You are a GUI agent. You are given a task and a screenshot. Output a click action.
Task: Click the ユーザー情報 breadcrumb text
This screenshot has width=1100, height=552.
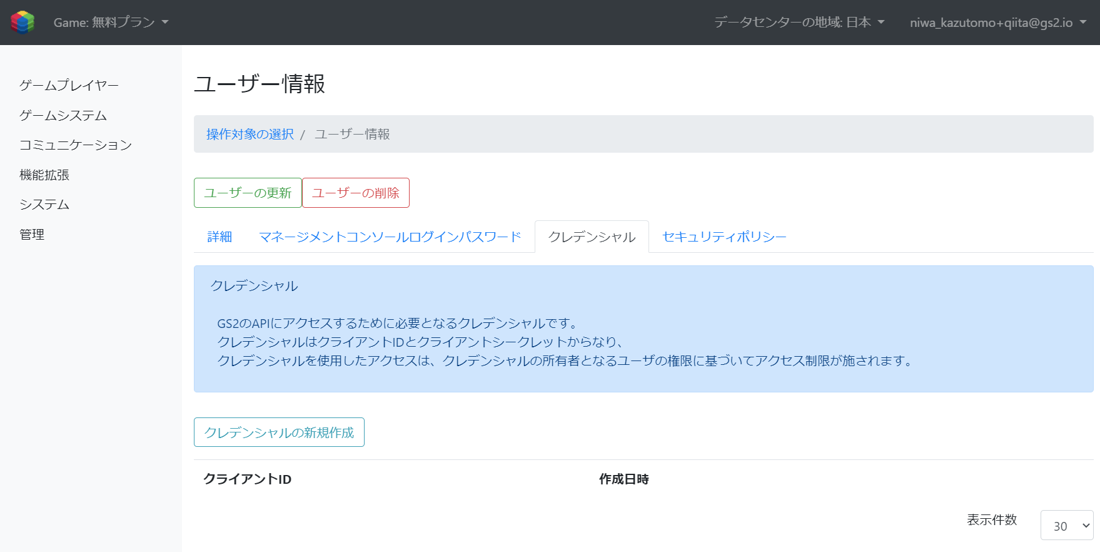pos(352,134)
